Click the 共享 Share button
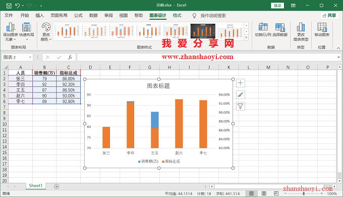343x197 pixels. 329,16
